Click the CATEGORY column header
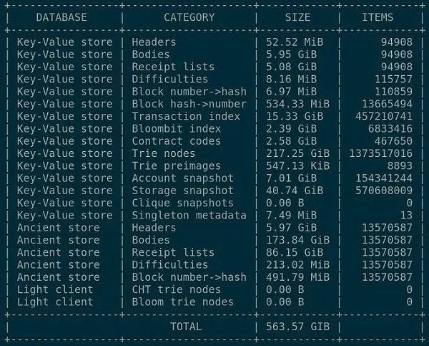The height and width of the screenshot is (346, 429). click(189, 17)
